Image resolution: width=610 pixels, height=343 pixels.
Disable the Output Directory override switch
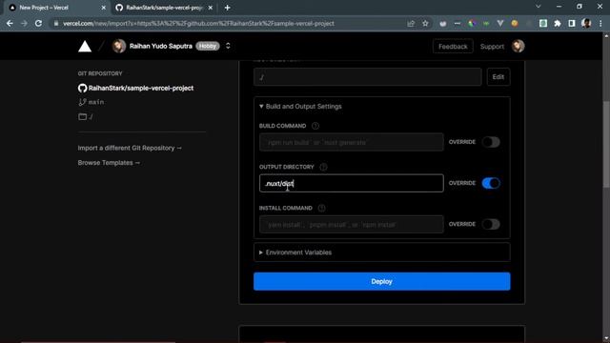tap(491, 183)
